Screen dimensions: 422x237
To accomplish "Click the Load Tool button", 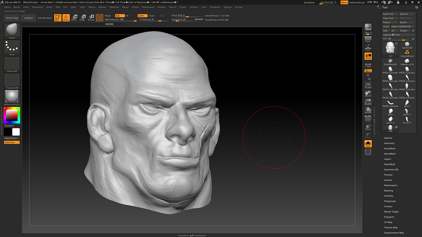I will pos(390,14).
